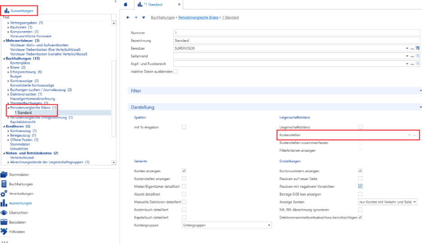Expand the Erfolgsrechnung tree node
Viewport: 422px width, 244px height.
(x=8, y=72)
